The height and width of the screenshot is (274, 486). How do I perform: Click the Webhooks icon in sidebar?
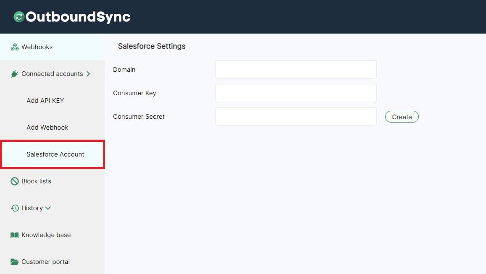tap(15, 47)
